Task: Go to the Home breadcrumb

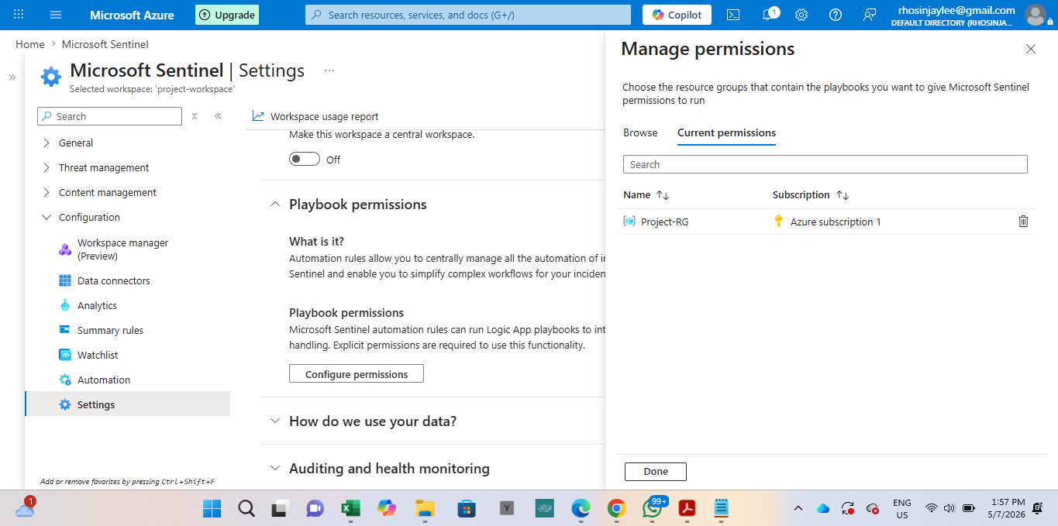Action: pyautogui.click(x=30, y=44)
